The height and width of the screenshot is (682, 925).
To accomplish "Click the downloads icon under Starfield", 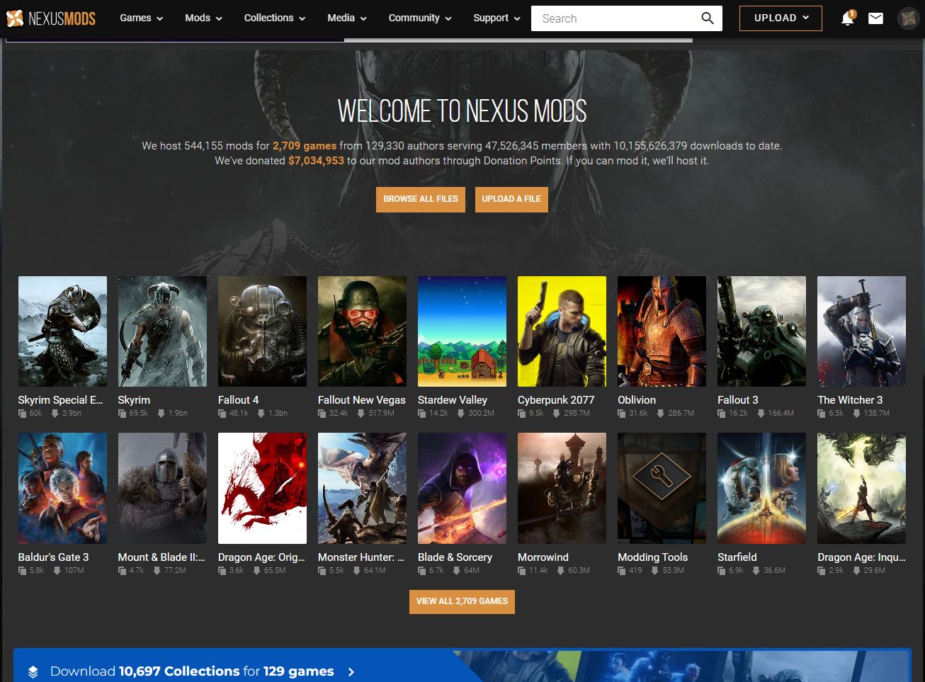I will click(x=756, y=571).
